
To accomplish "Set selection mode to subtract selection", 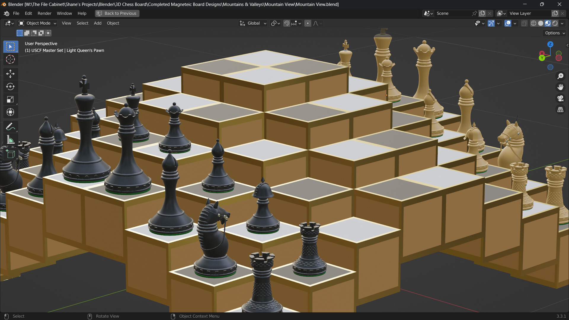I will coord(34,33).
